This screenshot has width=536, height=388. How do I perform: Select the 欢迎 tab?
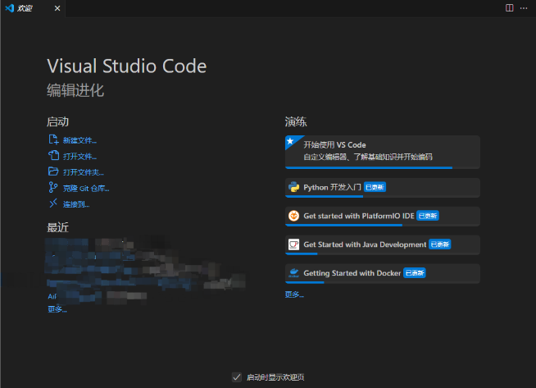[25, 8]
